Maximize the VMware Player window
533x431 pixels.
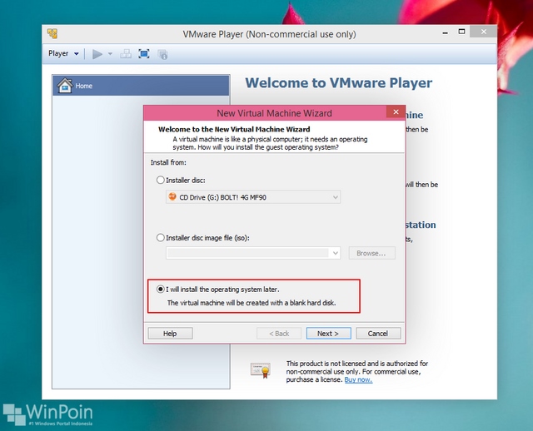461,32
